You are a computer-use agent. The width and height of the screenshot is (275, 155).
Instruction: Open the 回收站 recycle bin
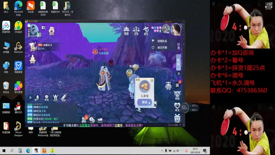tap(6, 87)
